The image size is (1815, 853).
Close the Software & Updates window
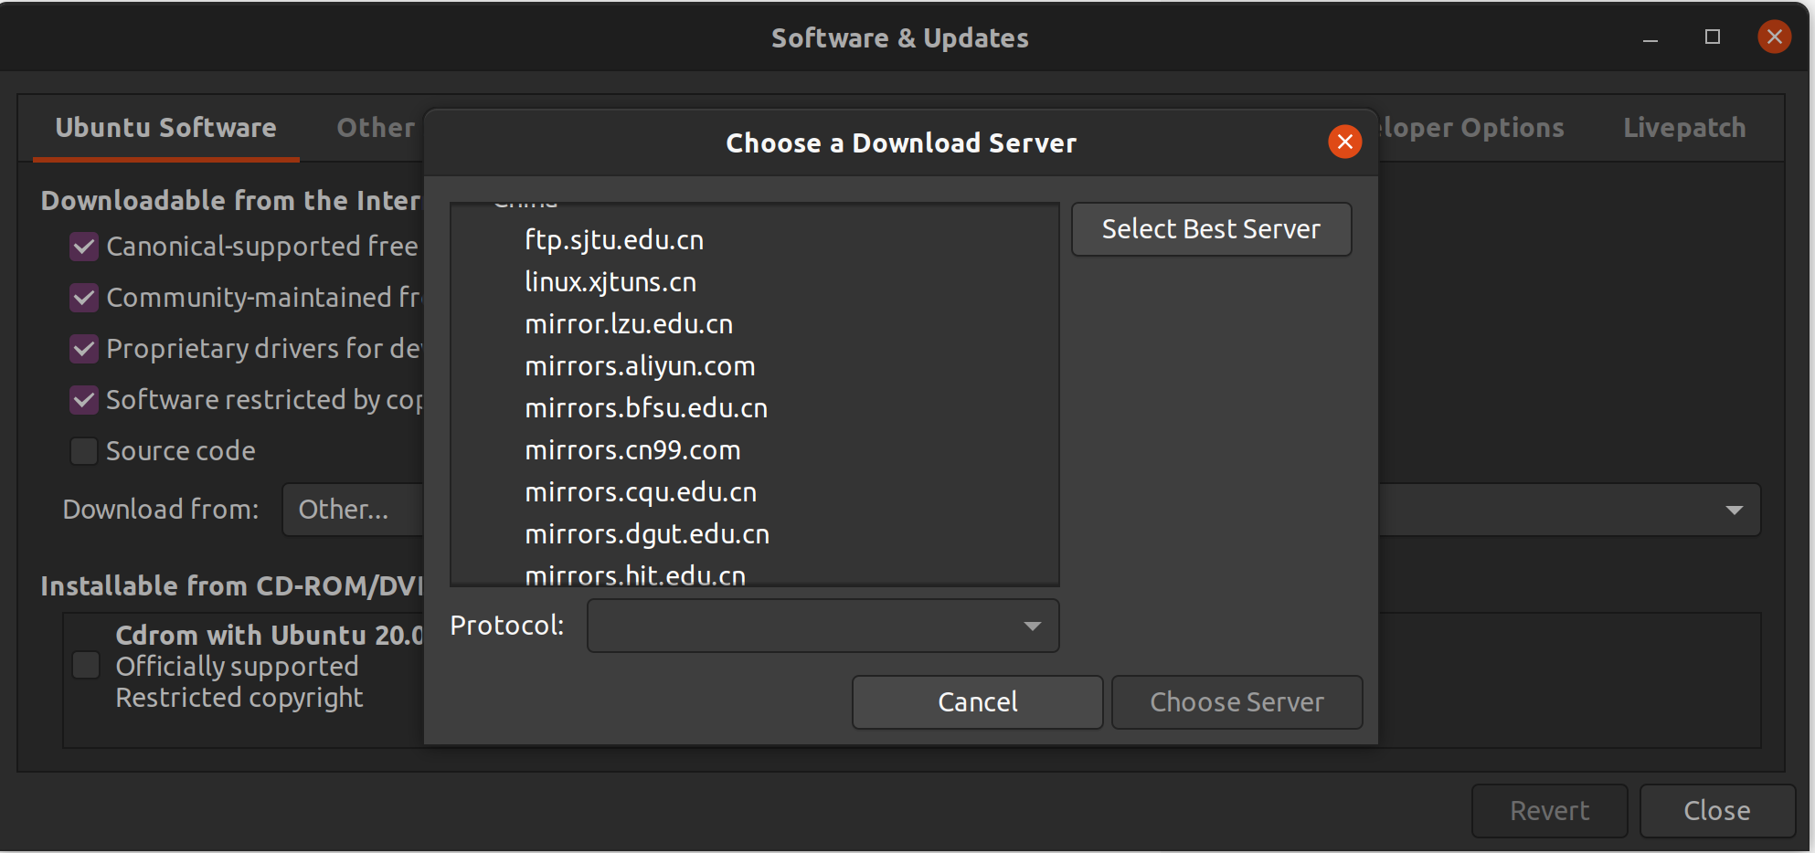[1774, 37]
